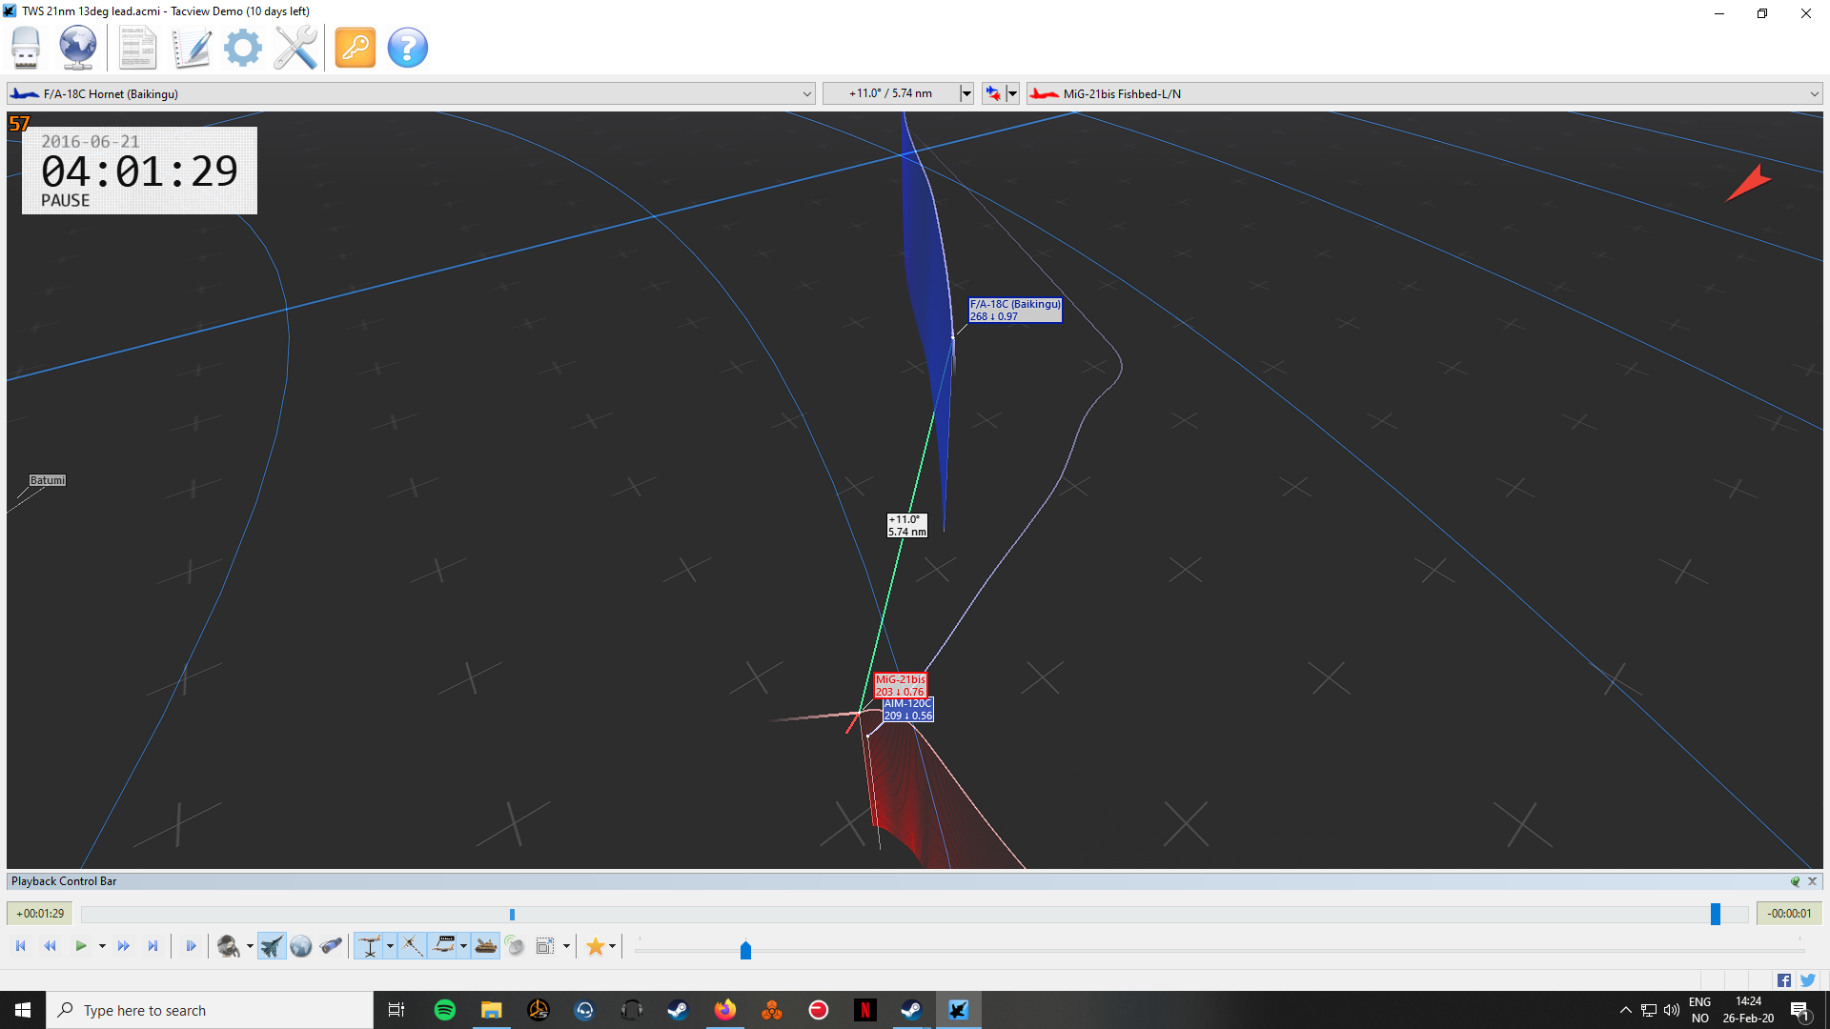Toggle the aircraft label display button

click(x=444, y=946)
